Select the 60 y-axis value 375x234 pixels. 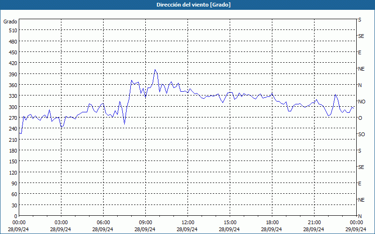click(x=15, y=194)
